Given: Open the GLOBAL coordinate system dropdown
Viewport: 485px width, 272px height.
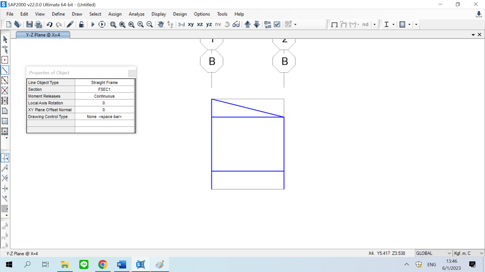Looking at the screenshot, I should 433,253.
